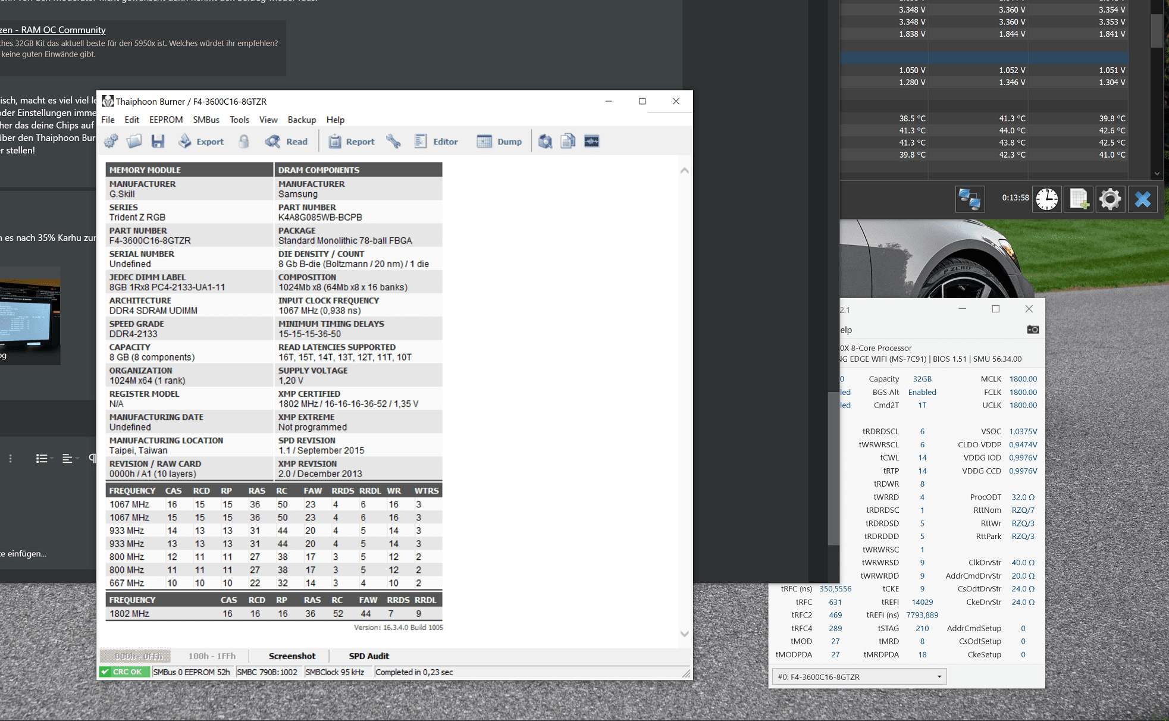This screenshot has height=721, width=1169.
Task: Click the open folder icon in Thaiphoon Burner
Action: (x=134, y=141)
